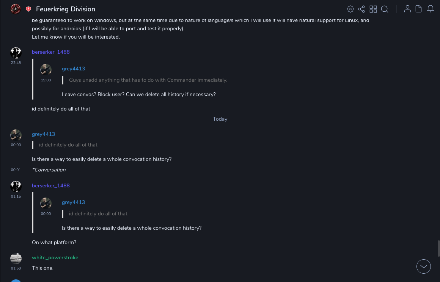This screenshot has height=282, width=440.
Task: Click the chat's vertical scrollbar thumb
Action: click(x=438, y=248)
